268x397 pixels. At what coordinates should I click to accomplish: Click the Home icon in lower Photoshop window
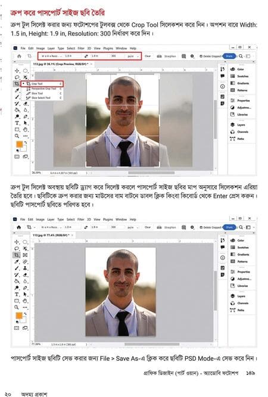[x=19, y=227]
